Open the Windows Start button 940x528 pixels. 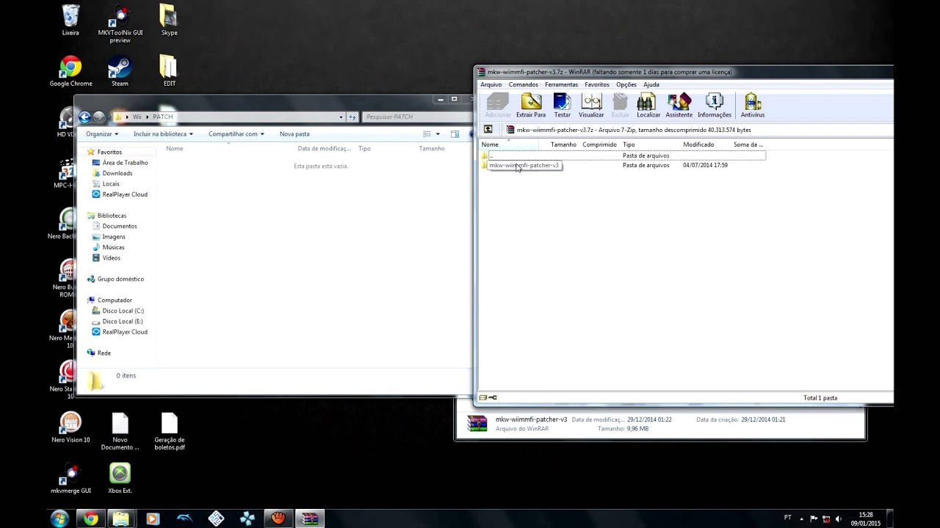[x=59, y=518]
